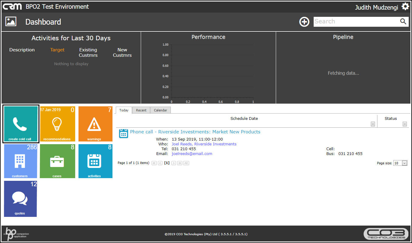Open the cases briefcase tile
412x243 pixels.
click(x=57, y=161)
